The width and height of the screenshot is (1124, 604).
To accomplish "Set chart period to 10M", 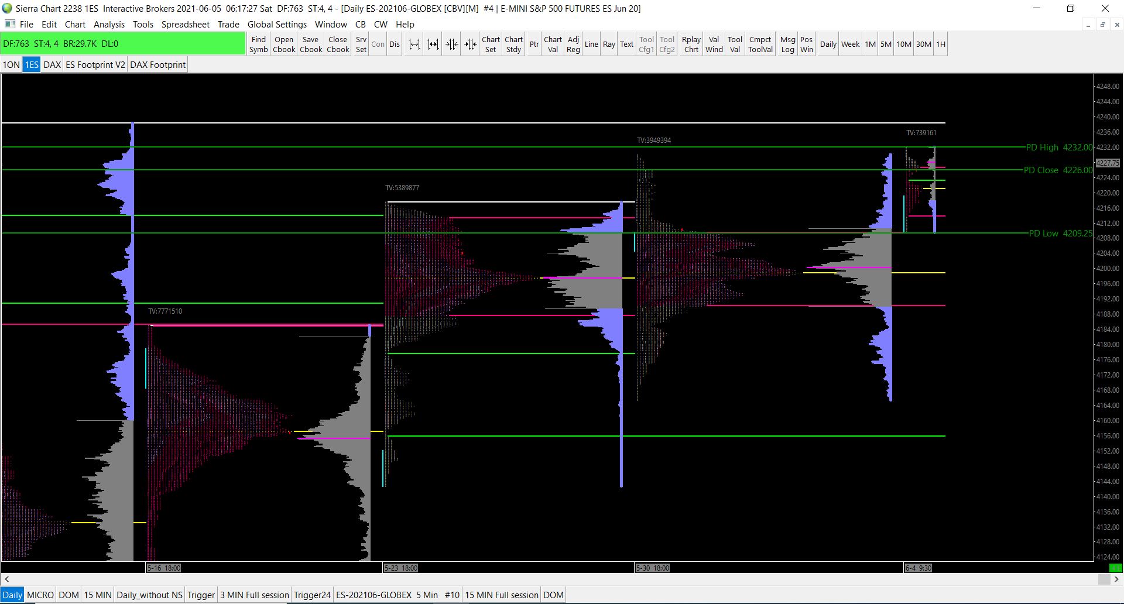I will pyautogui.click(x=904, y=44).
